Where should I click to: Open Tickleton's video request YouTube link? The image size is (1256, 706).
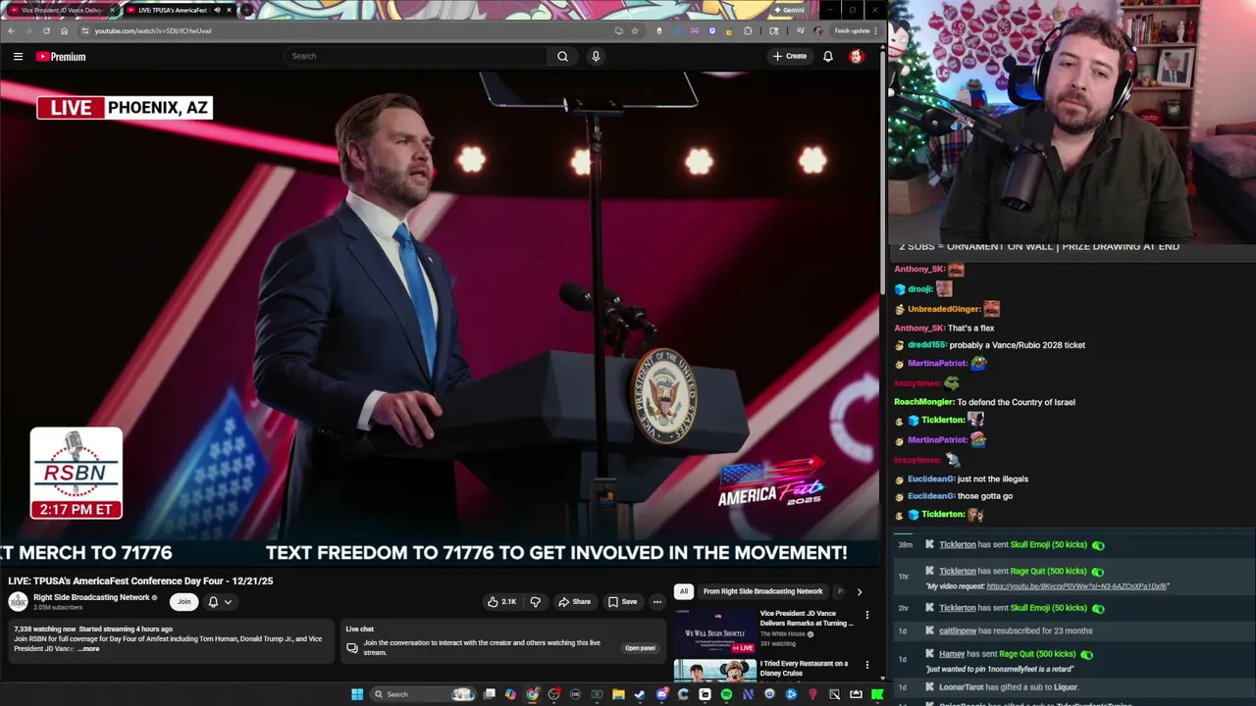coord(1076,586)
